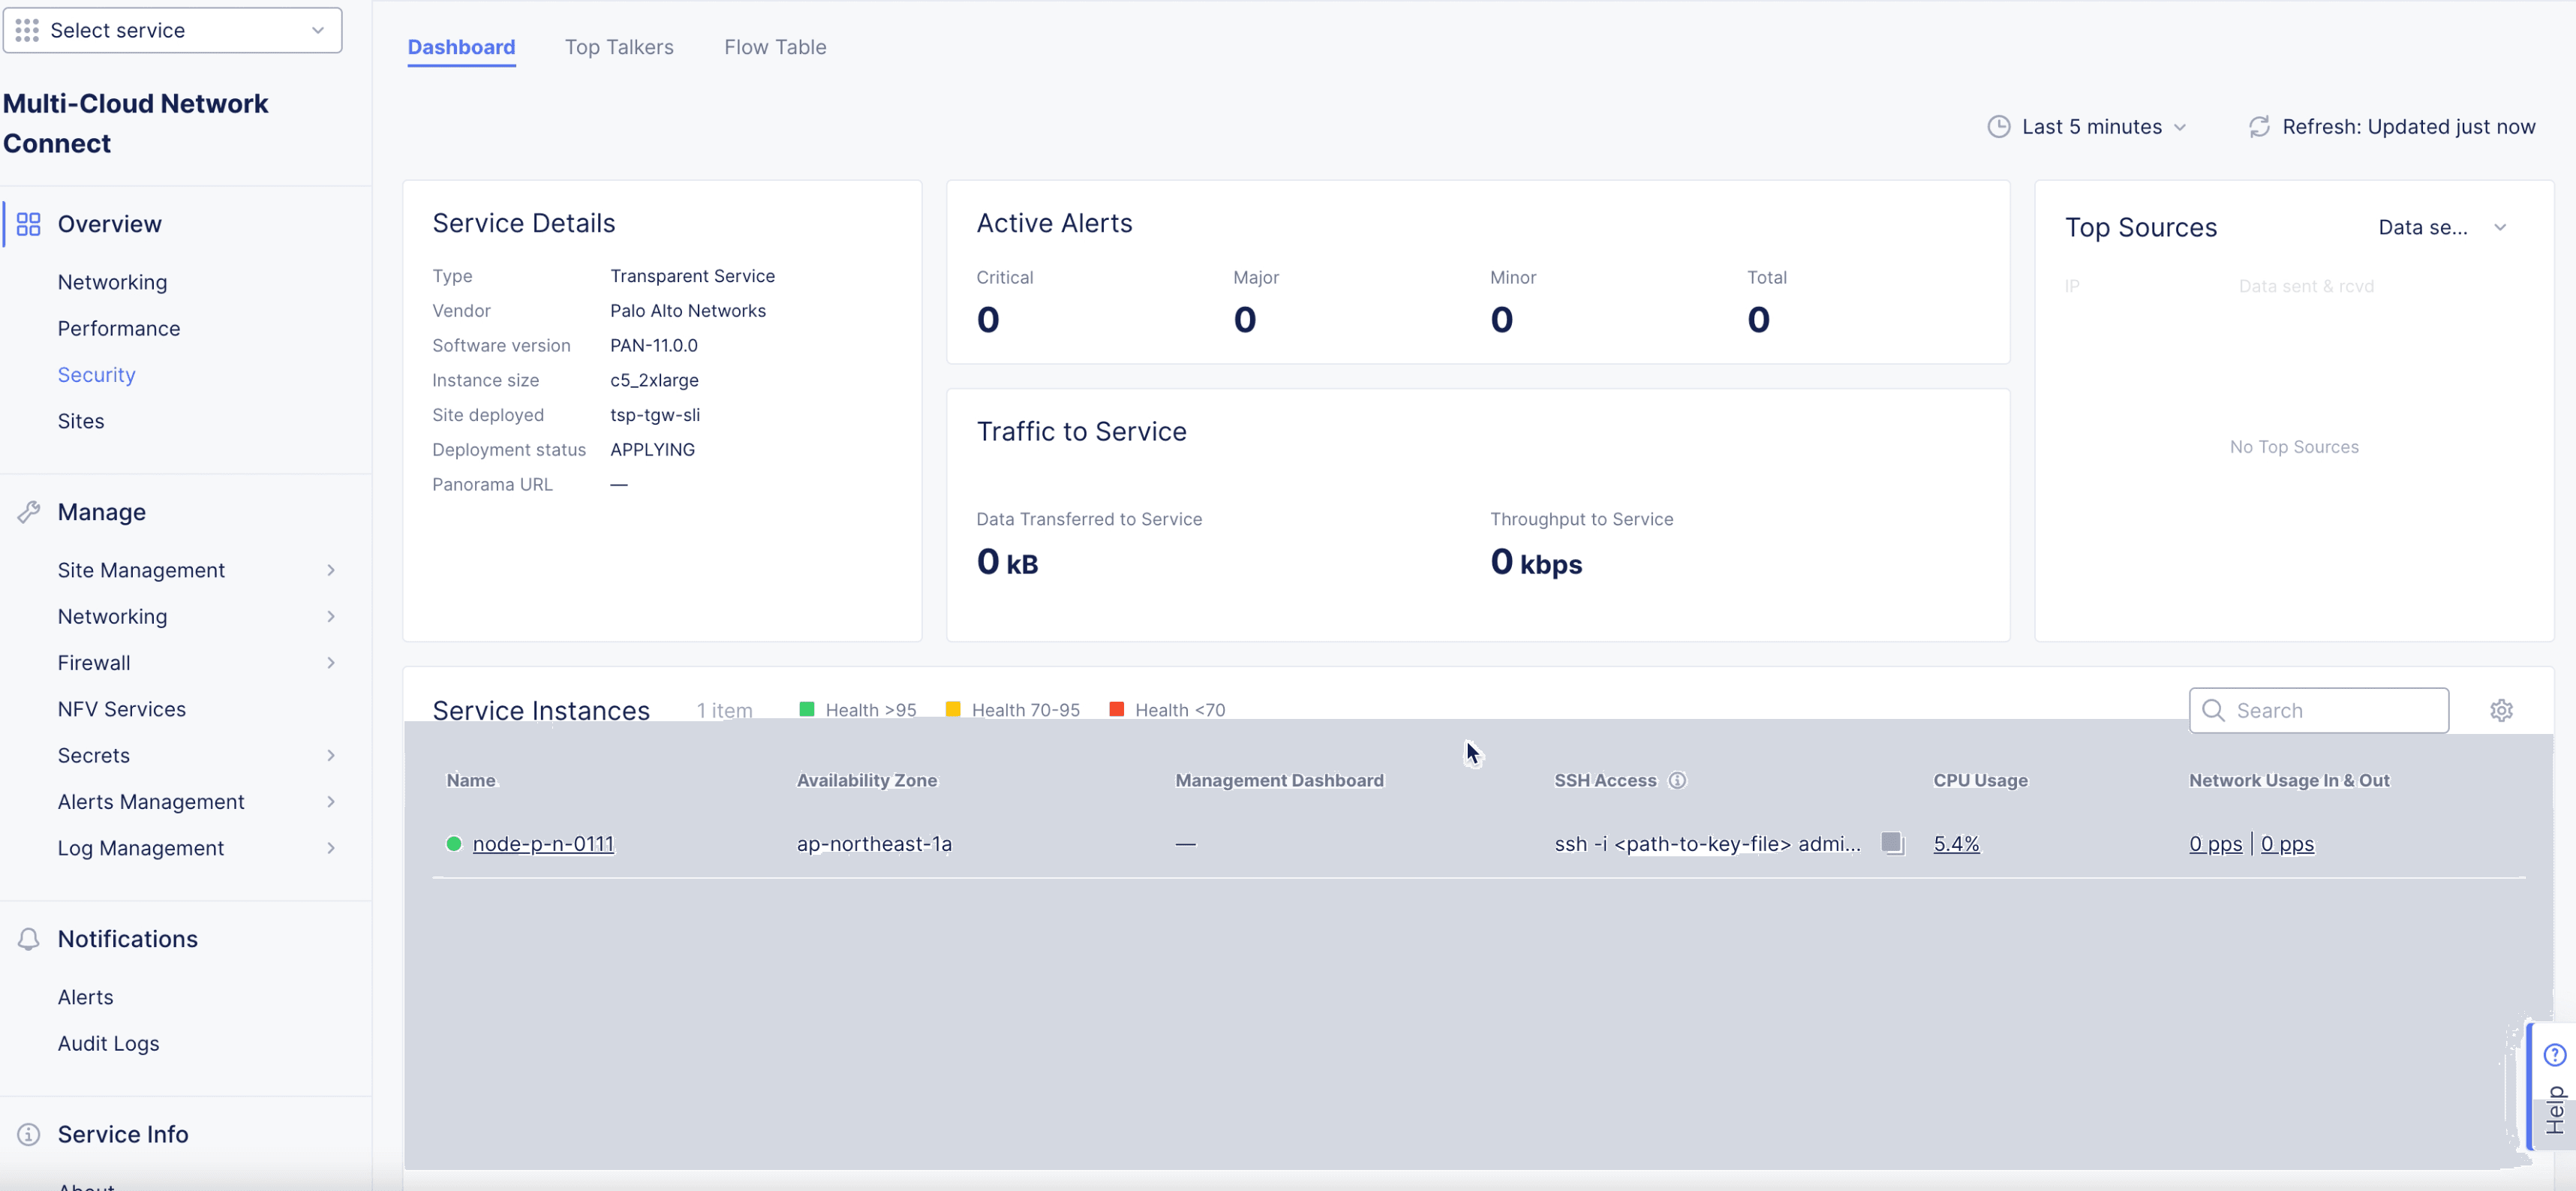Select the Flow Table tab

pos(775,46)
